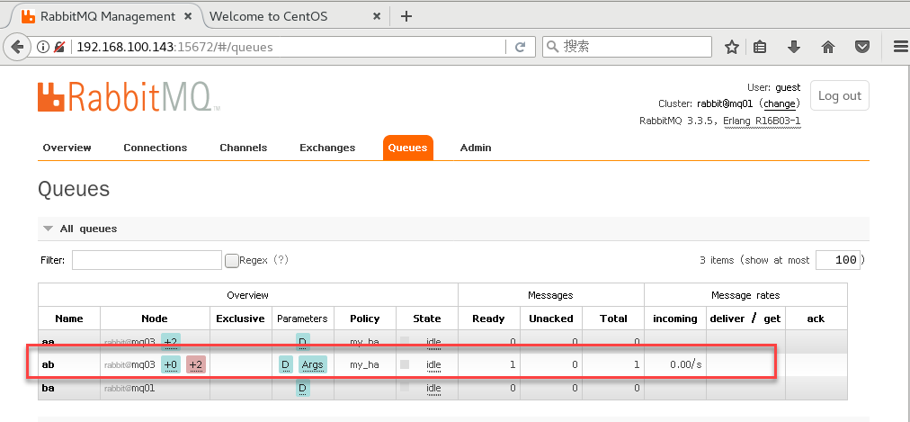Sort by Policy column header
910x422 pixels.
coord(364,319)
